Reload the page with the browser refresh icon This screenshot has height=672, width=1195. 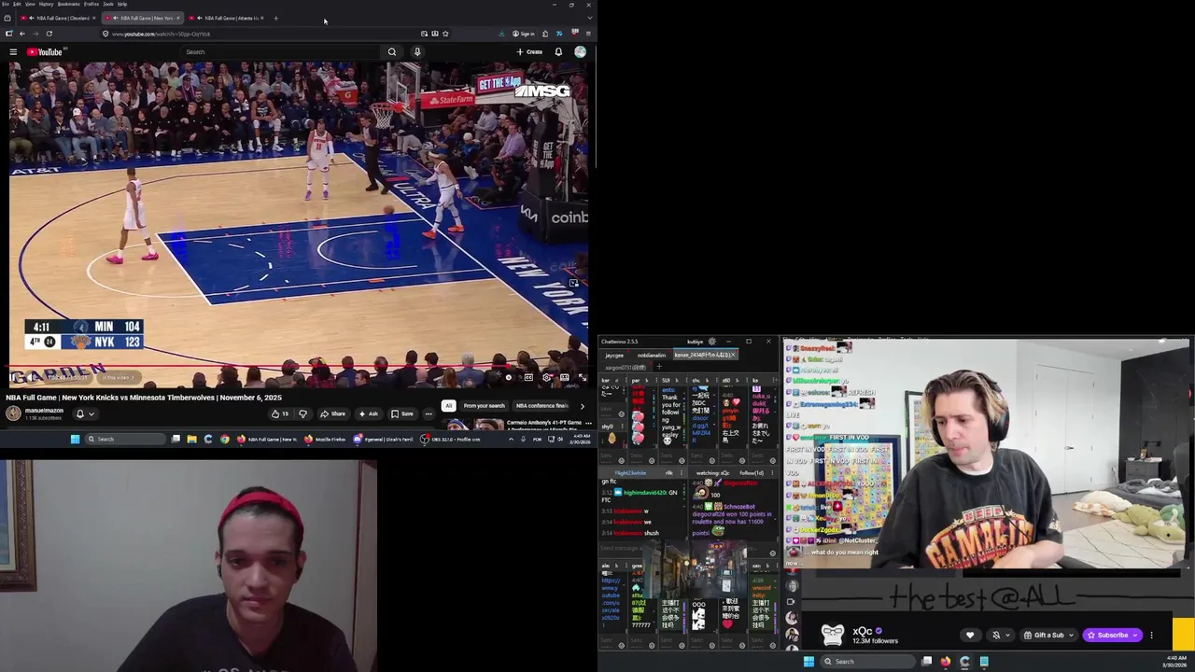[x=49, y=34]
